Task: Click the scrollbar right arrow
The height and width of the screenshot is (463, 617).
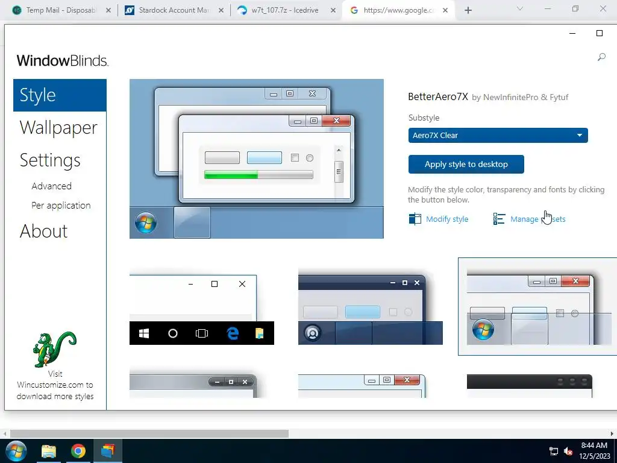Action: point(612,433)
